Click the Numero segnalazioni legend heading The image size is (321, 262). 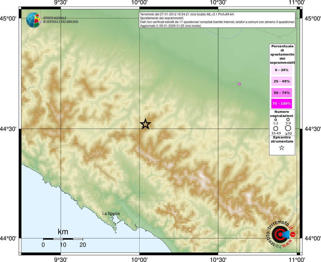pos(282,114)
